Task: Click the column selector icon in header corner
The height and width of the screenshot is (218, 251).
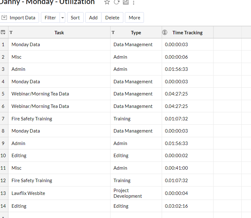Action: pos(3,32)
